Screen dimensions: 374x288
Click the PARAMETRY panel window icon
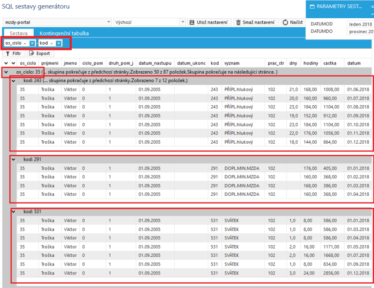312,7
